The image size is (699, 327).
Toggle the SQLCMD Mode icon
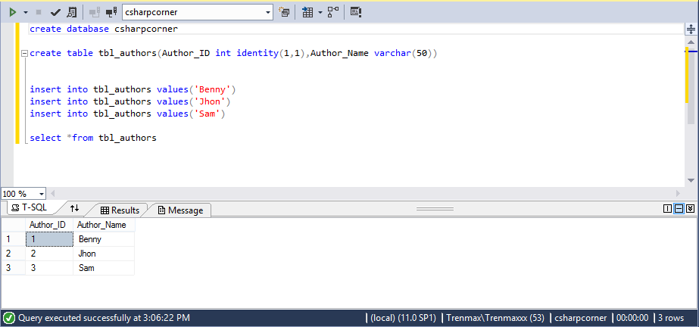355,12
